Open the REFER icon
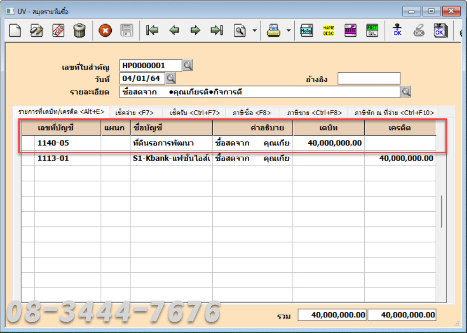Screen dimensions: 467x333 [350, 31]
